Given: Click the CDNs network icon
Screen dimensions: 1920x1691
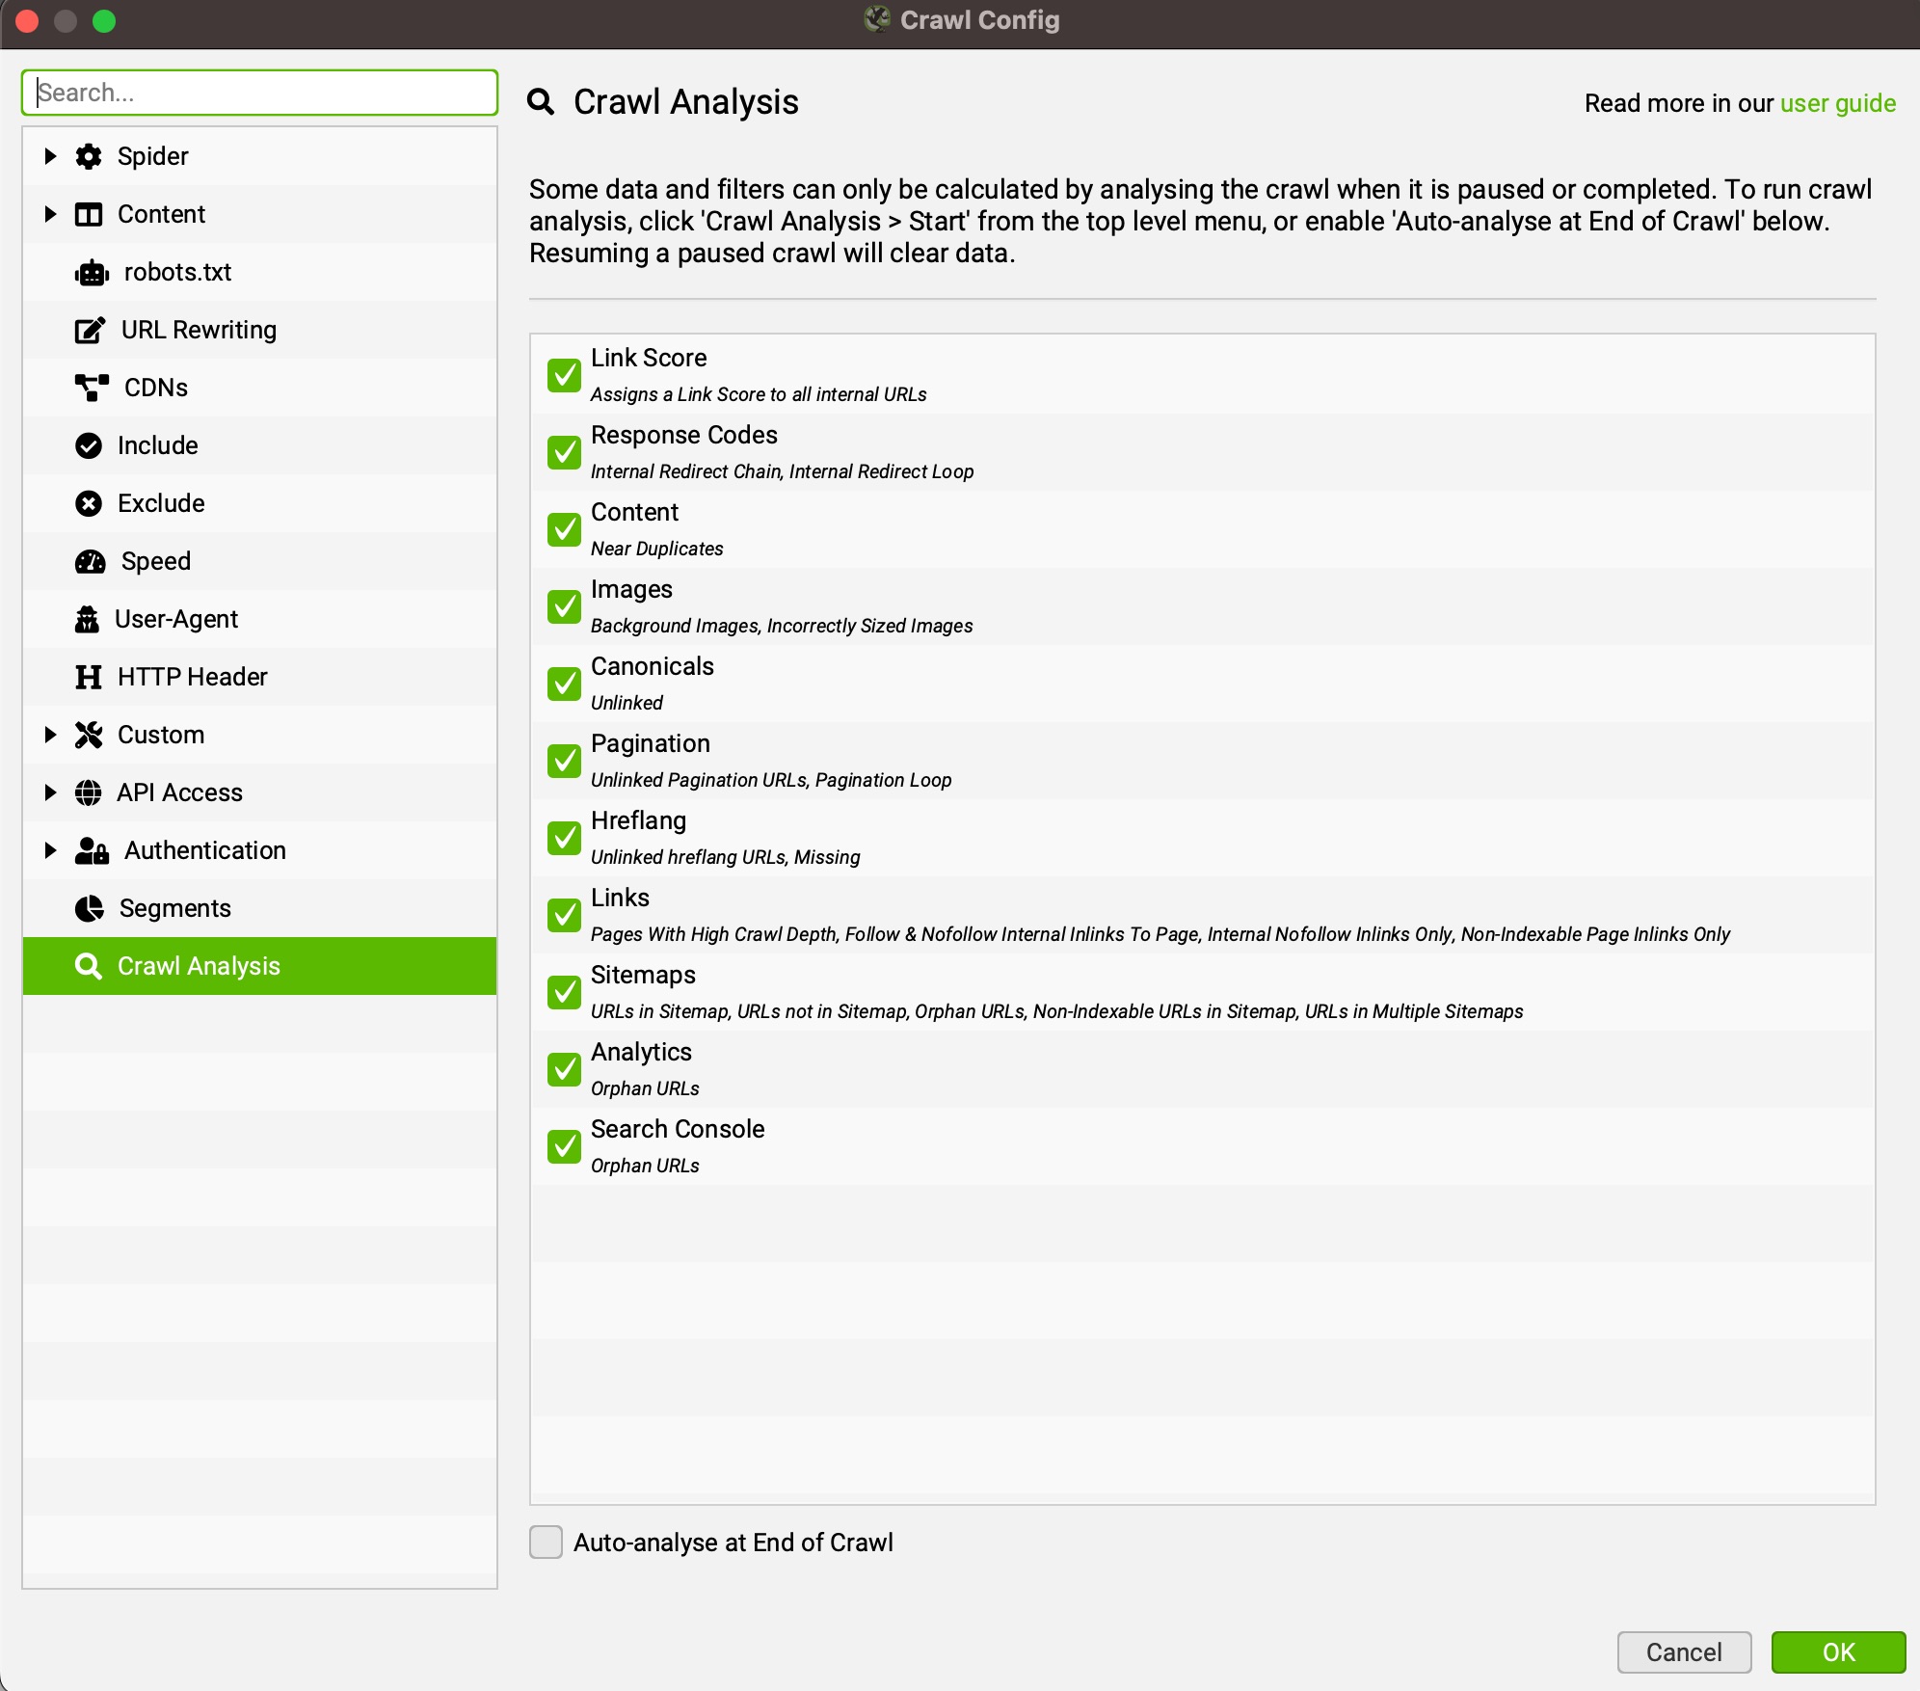Looking at the screenshot, I should pyautogui.click(x=92, y=388).
